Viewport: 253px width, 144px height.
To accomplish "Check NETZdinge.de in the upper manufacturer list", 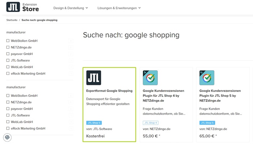I will (x=8, y=47).
